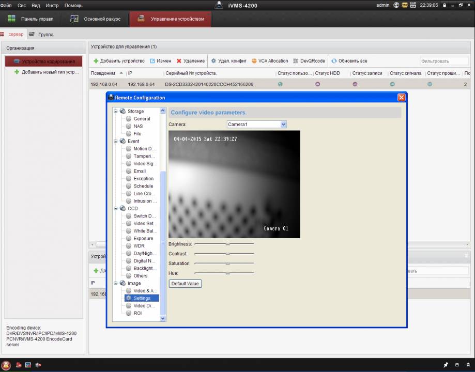Click VCA Allocation button
Viewport: 475px width, 372px height.
(270, 61)
